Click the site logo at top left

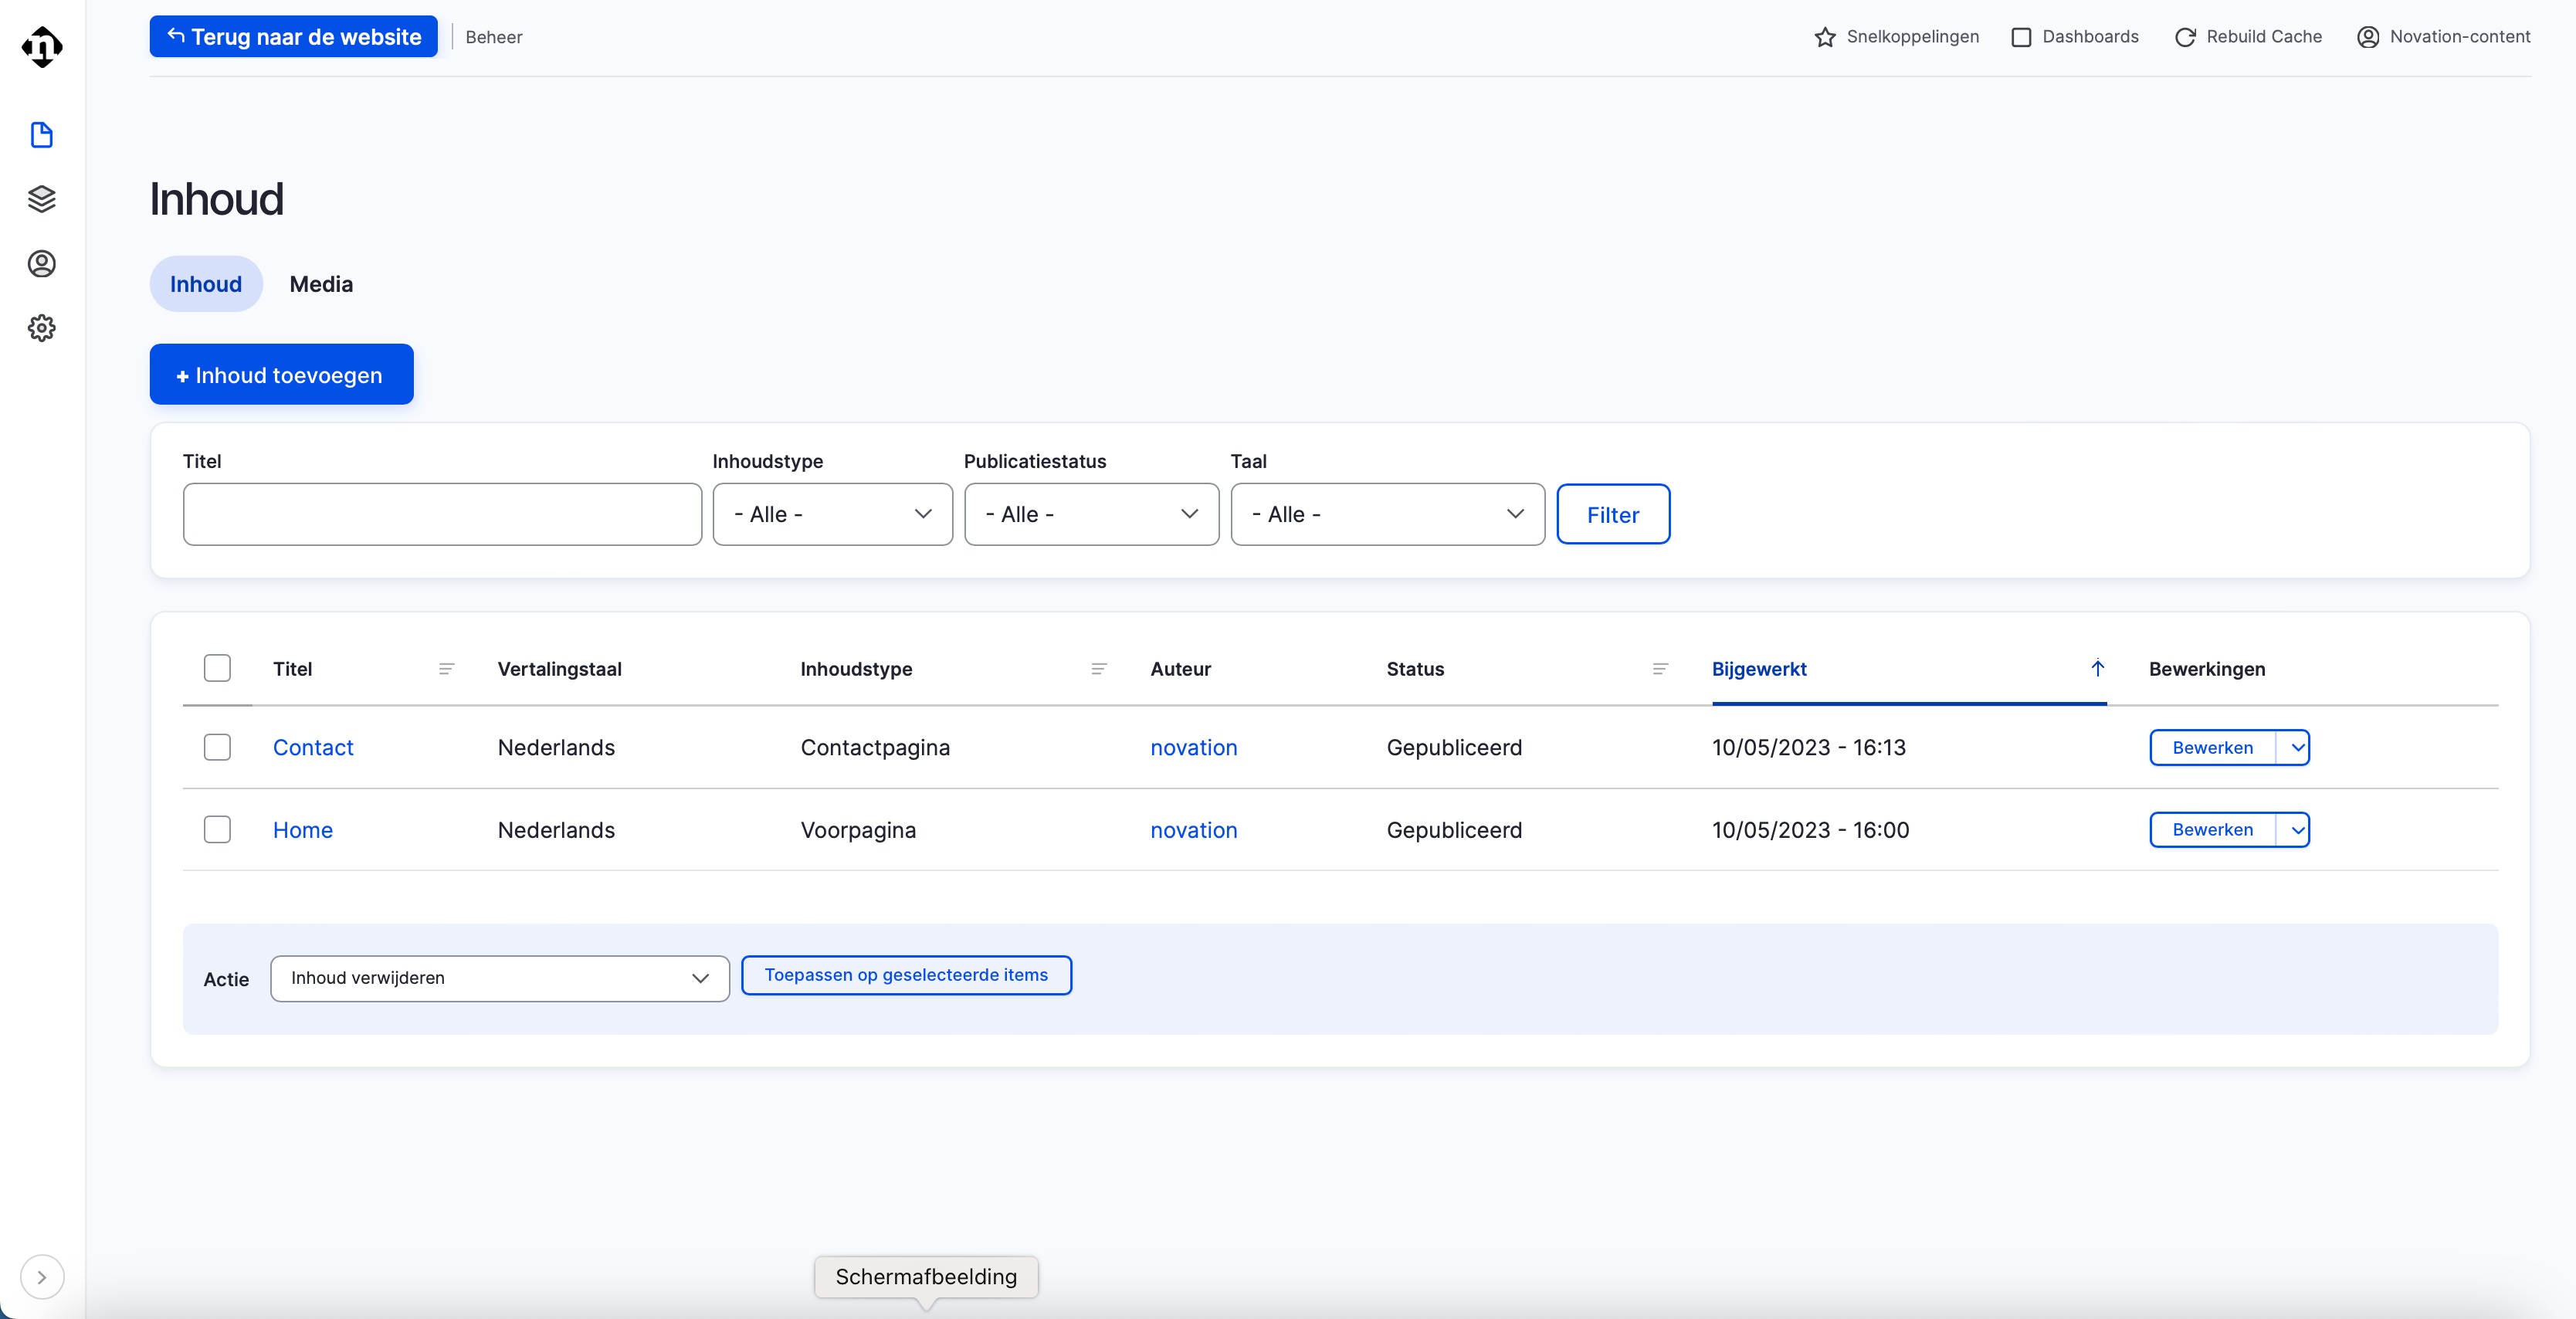click(42, 46)
